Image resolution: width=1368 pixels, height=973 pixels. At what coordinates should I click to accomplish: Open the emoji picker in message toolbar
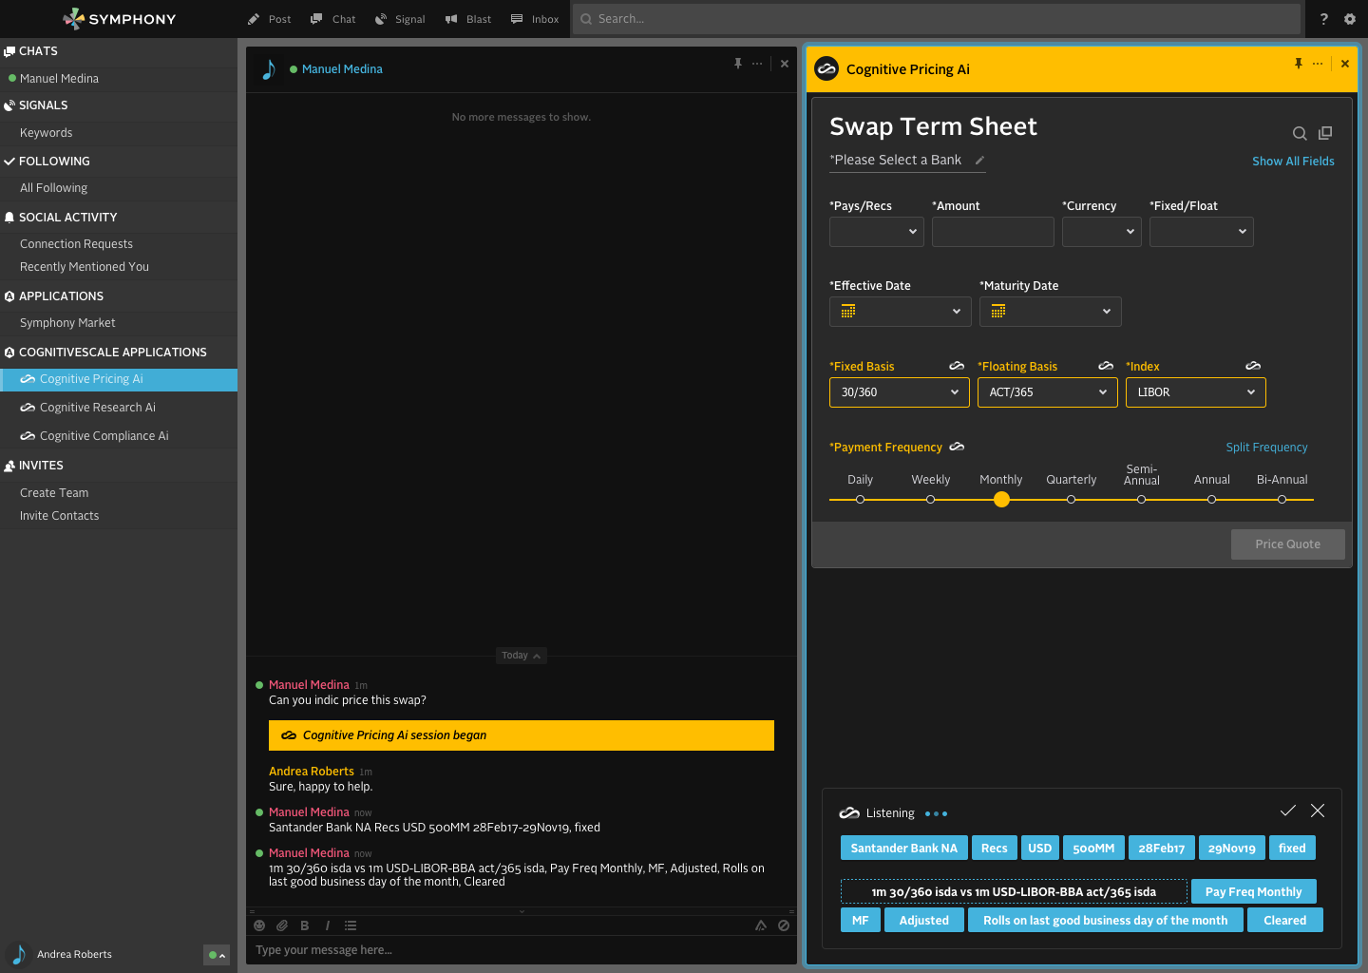[x=259, y=925]
